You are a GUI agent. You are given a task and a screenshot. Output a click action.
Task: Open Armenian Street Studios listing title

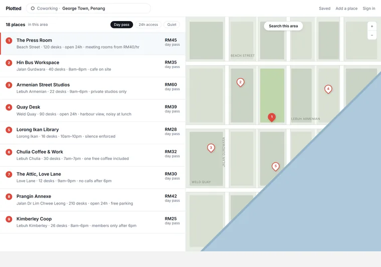pyautogui.click(x=43, y=85)
